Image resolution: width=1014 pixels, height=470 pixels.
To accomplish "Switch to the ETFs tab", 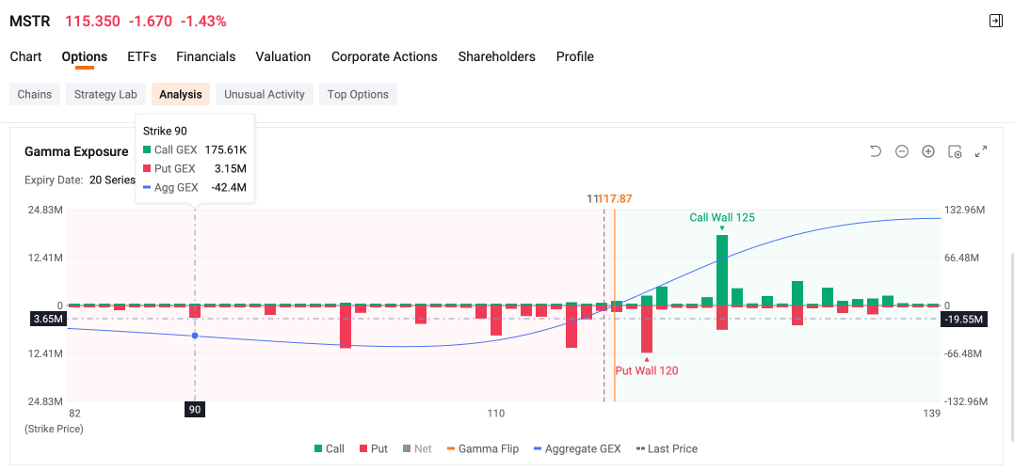I will (141, 56).
